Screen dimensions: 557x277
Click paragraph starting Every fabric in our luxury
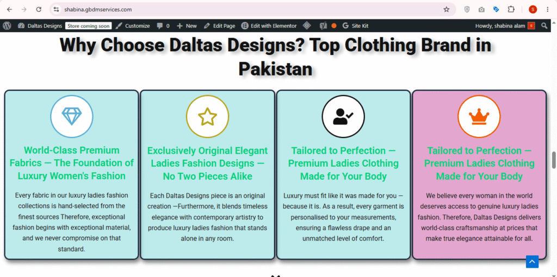(x=72, y=222)
